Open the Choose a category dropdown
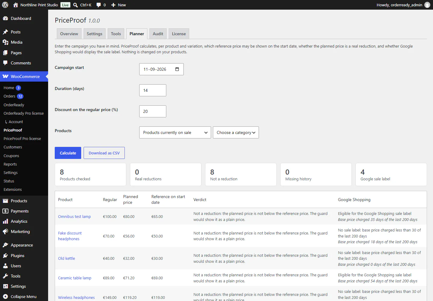 (x=236, y=132)
